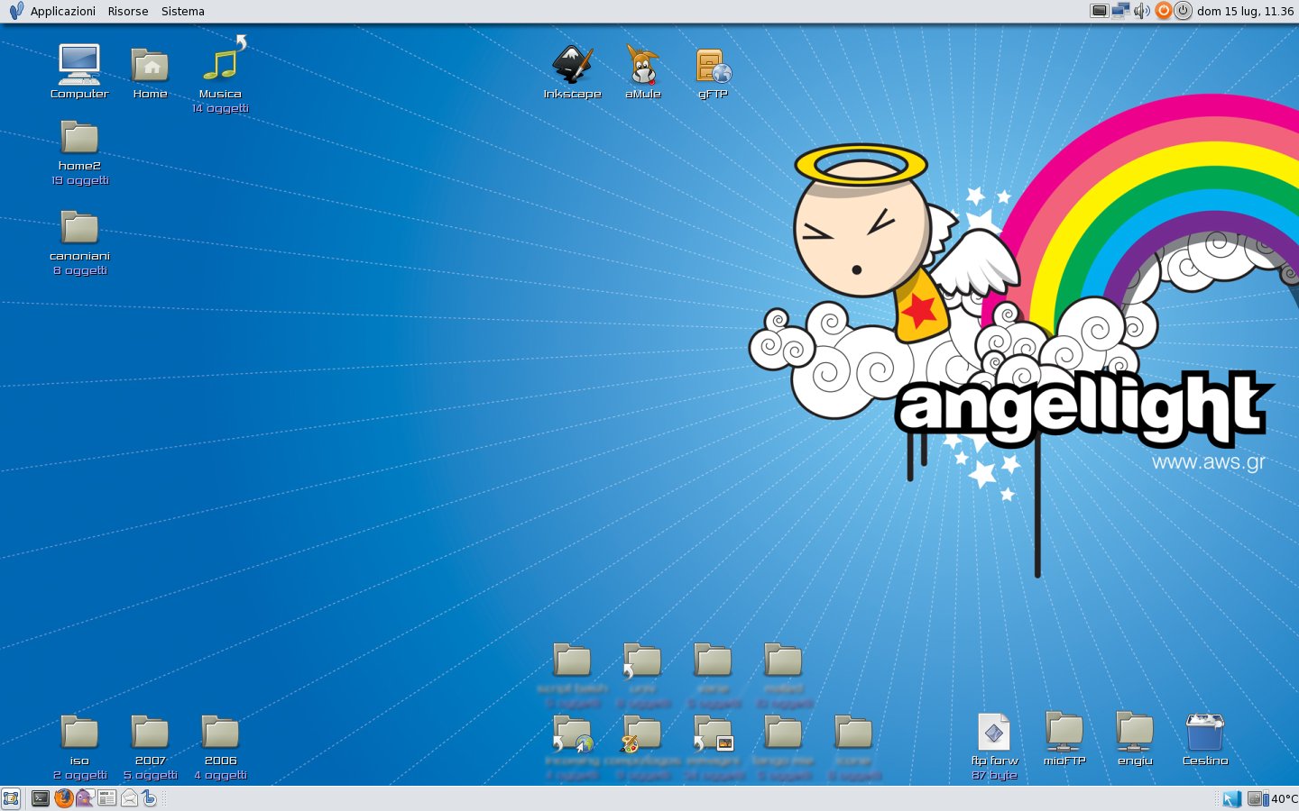Open the mioFTP network folder
Viewport: 1299px width, 811px height.
coord(1064,732)
